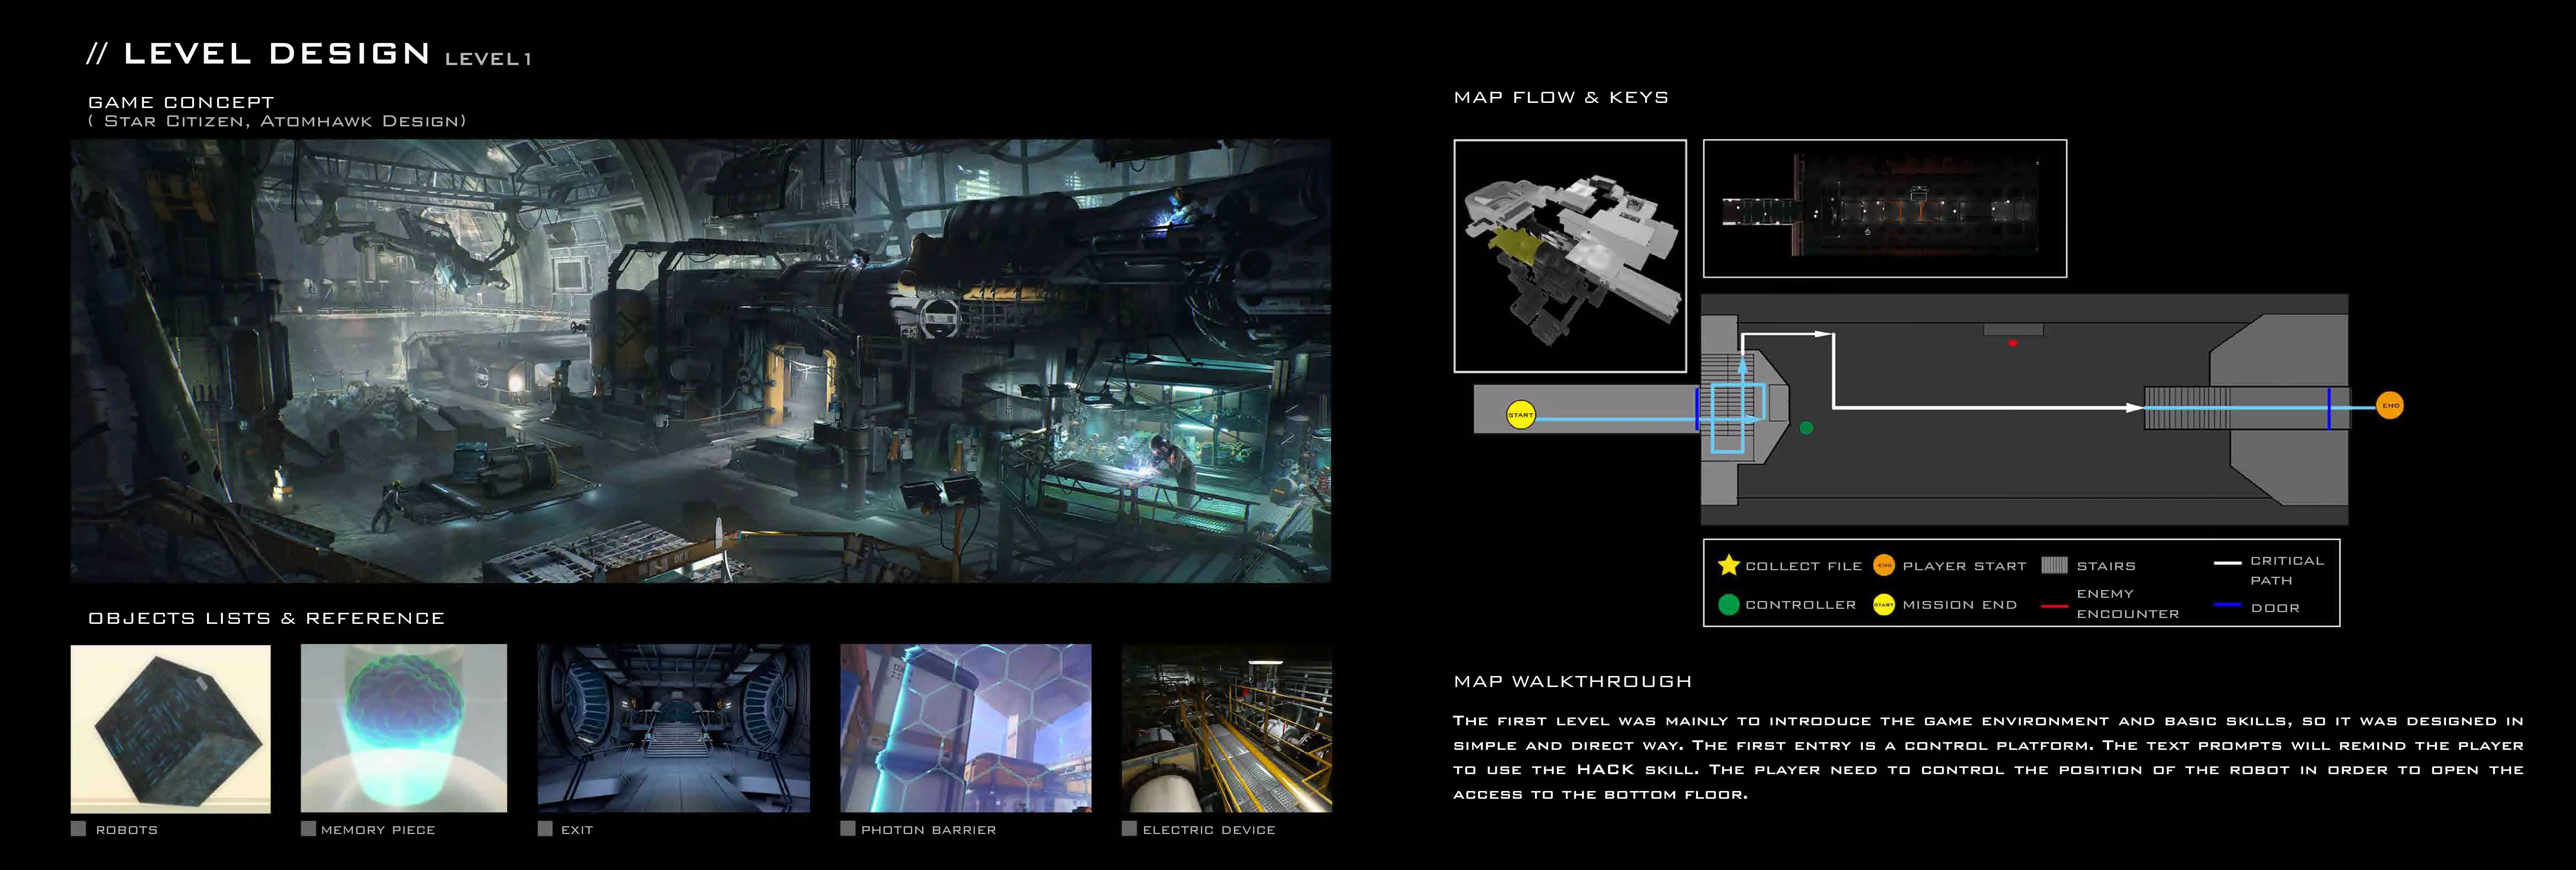The image size is (2576, 870).
Task: Click the gray square beside Photon Barrier label
Action: pyautogui.click(x=848, y=829)
